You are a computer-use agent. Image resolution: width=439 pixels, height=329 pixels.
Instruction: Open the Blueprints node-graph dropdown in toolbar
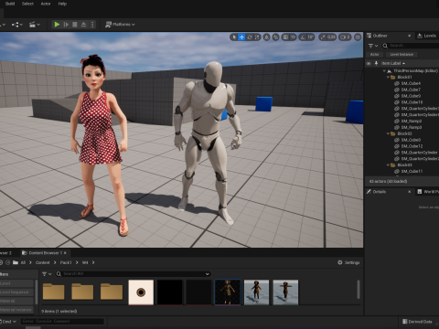tap(17, 25)
